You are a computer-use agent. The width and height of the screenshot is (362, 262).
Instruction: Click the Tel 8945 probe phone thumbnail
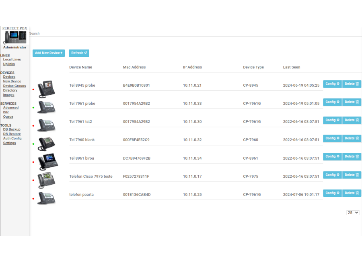coord(46,89)
